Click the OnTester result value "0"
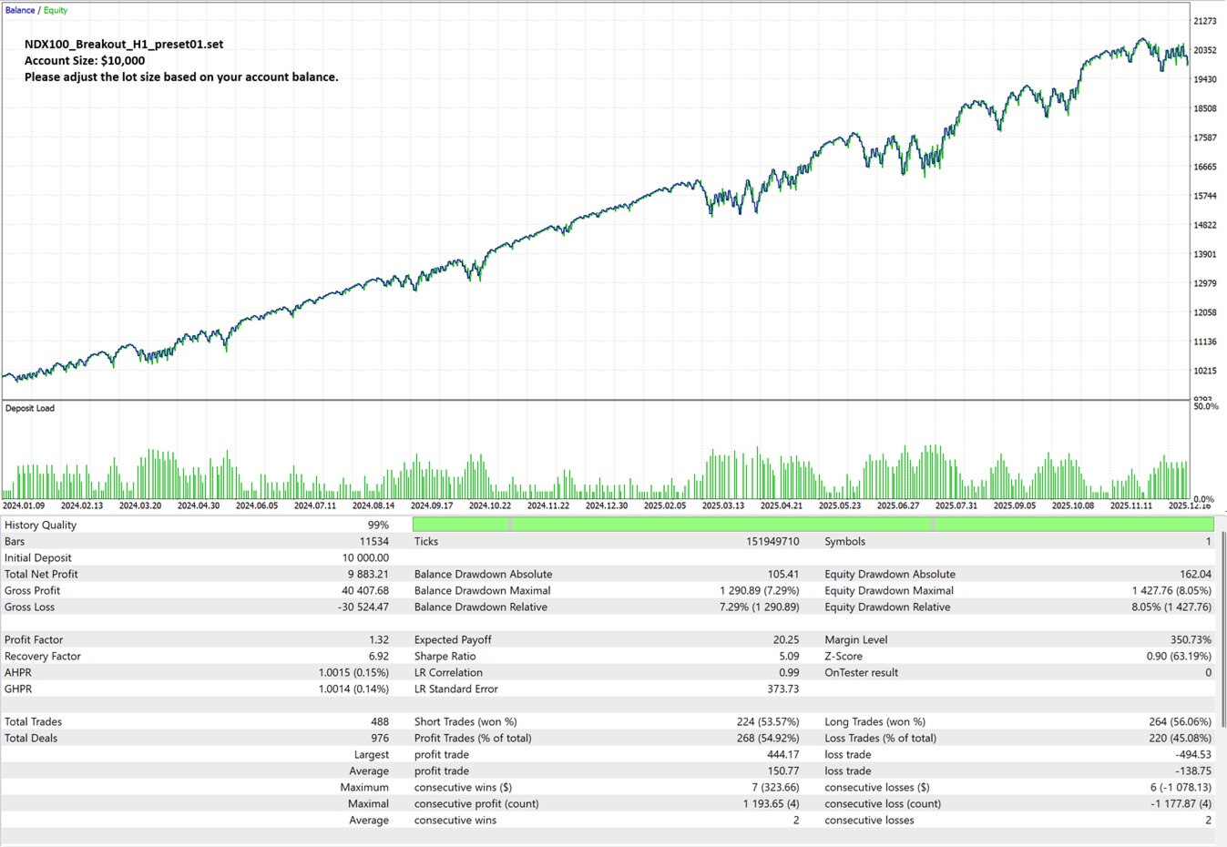 click(1209, 672)
